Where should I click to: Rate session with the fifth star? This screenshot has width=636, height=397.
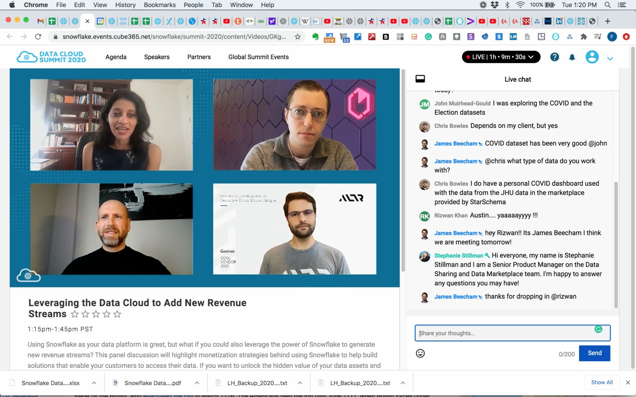click(x=117, y=314)
